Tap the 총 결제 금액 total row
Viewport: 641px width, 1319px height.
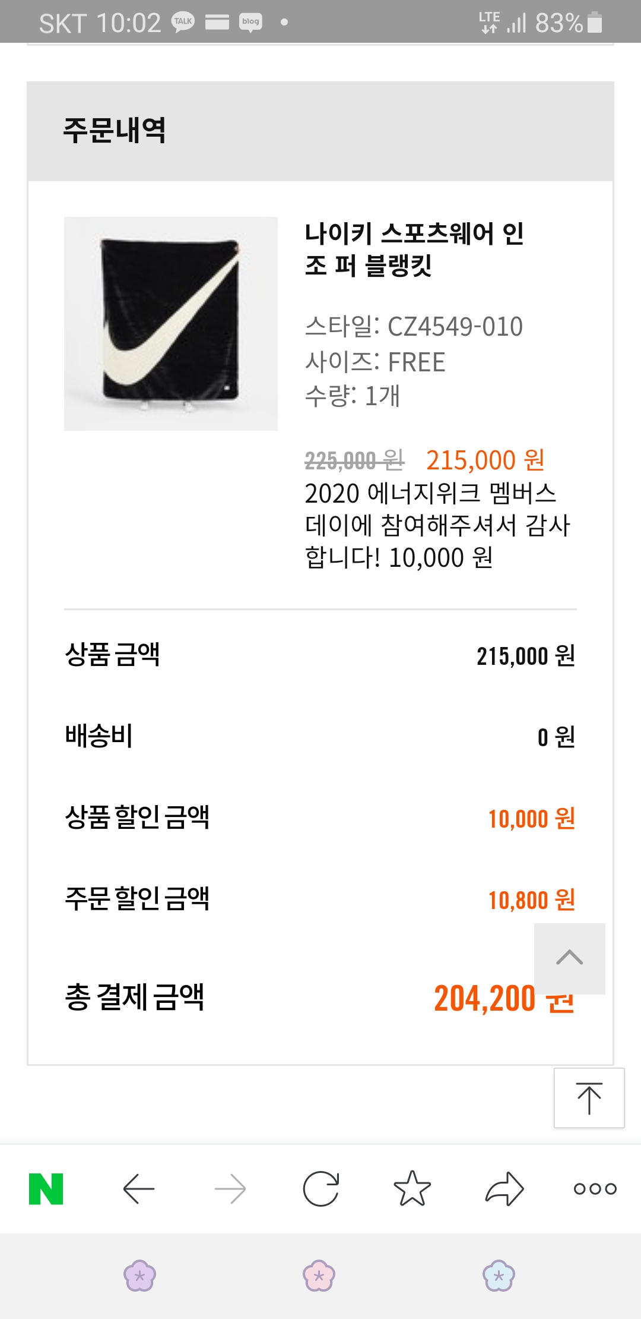[x=135, y=997]
